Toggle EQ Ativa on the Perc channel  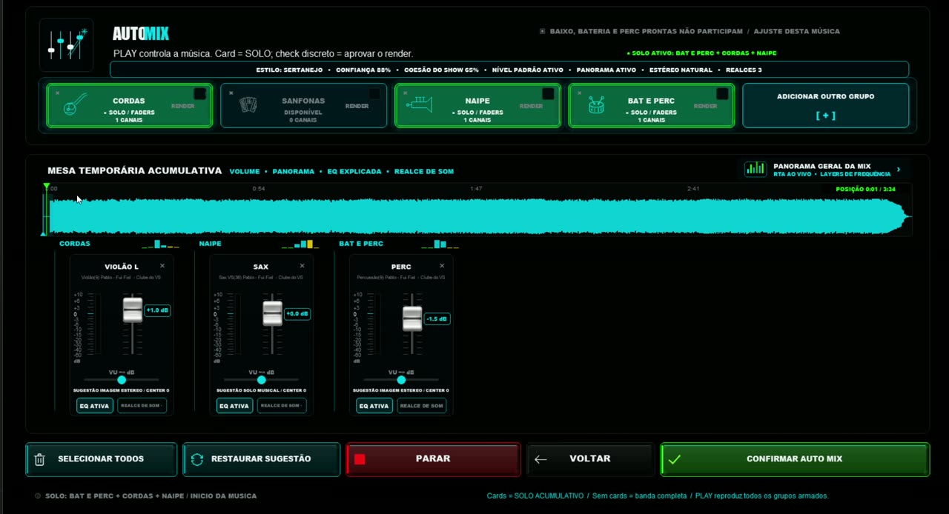(x=374, y=406)
